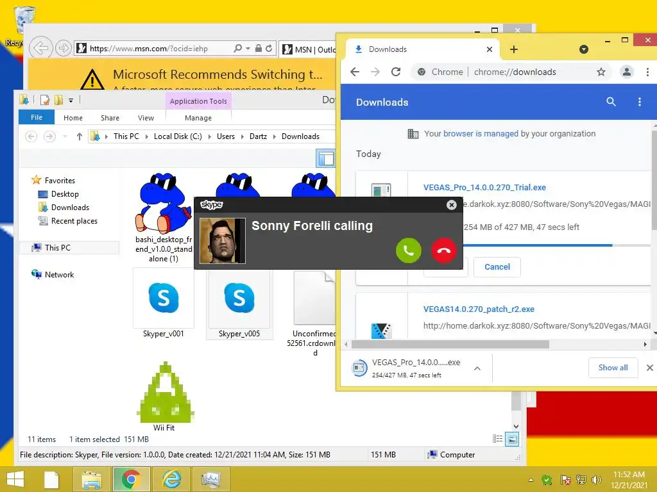Click 'Users' in the breadcrumb path
The height and width of the screenshot is (492, 657).
pyautogui.click(x=225, y=136)
